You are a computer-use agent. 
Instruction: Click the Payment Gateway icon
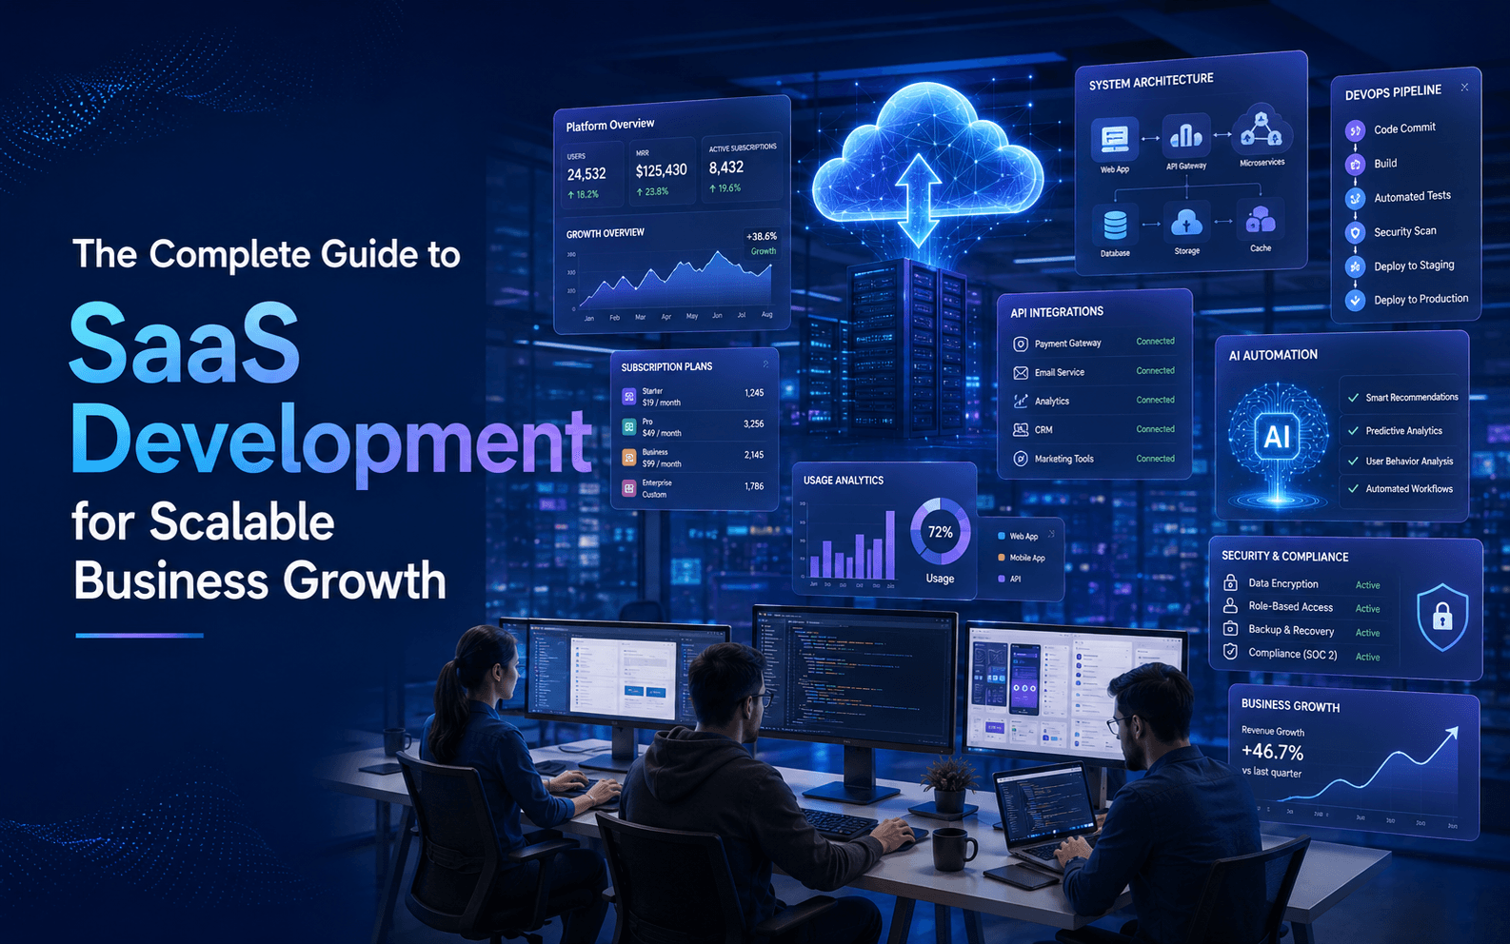(1021, 344)
